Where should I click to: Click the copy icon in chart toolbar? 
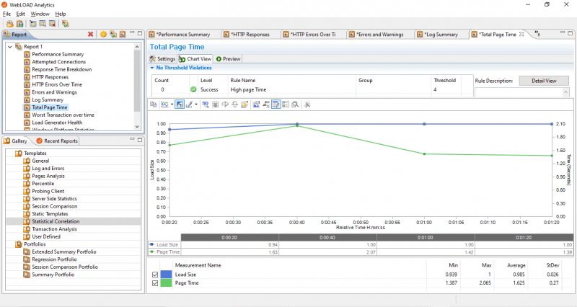point(154,104)
